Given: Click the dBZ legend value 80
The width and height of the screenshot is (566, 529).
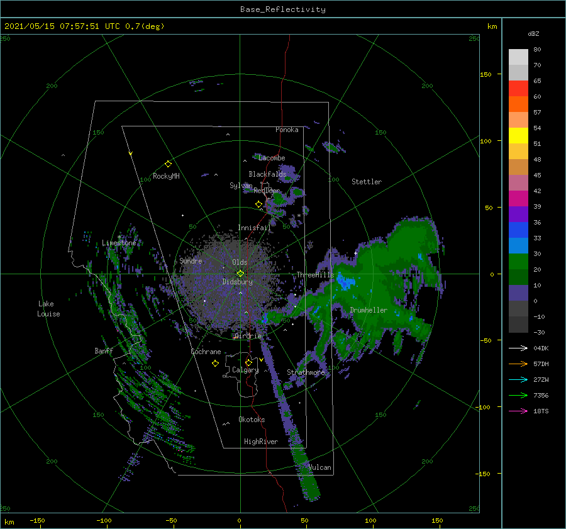Looking at the screenshot, I should 537,50.
